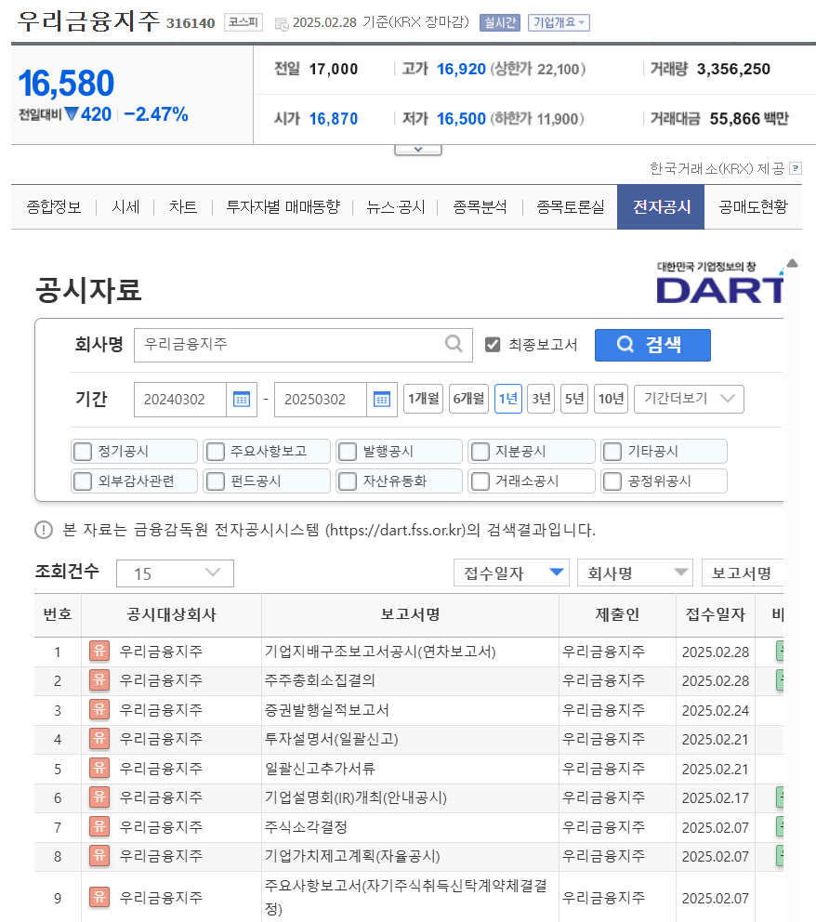Check the 기타공시 filter
The height and width of the screenshot is (922, 816).
pyautogui.click(x=612, y=452)
